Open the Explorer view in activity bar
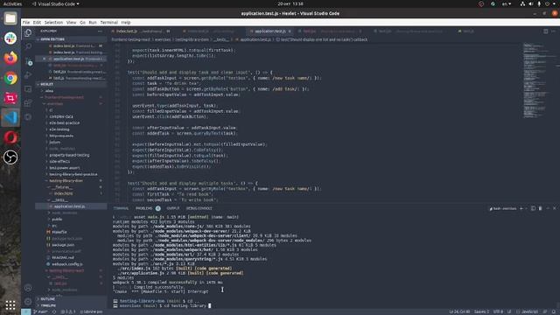The width and height of the screenshot is (560, 315). (28, 33)
